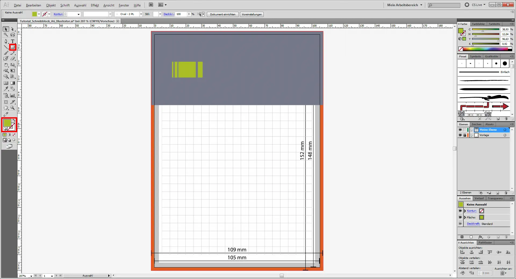The image size is (516, 279).
Task: Click the delete layer trash icon
Action: pyautogui.click(x=506, y=193)
